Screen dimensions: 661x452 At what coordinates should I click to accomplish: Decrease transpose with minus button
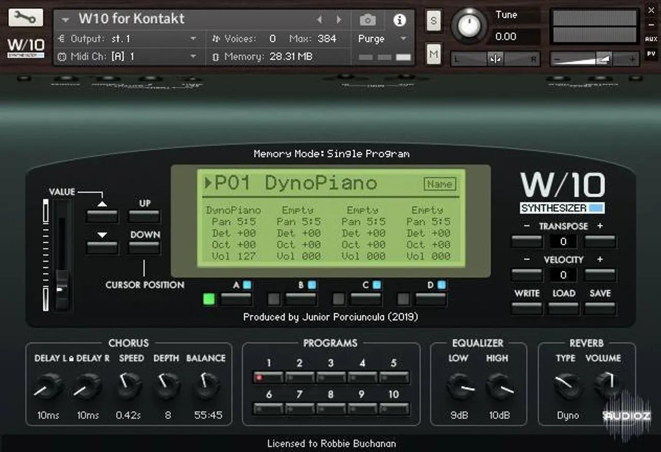[527, 241]
